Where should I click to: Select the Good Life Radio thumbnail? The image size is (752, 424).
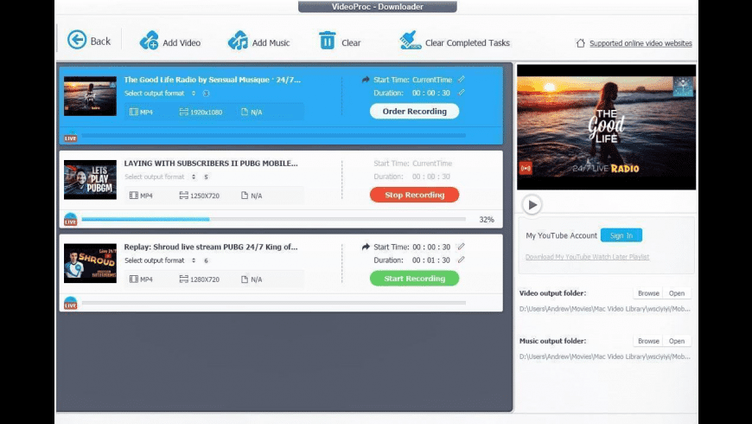click(90, 96)
